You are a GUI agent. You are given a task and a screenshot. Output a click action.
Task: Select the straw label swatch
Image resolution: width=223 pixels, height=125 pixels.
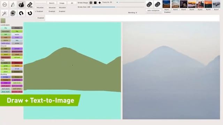point(17,69)
